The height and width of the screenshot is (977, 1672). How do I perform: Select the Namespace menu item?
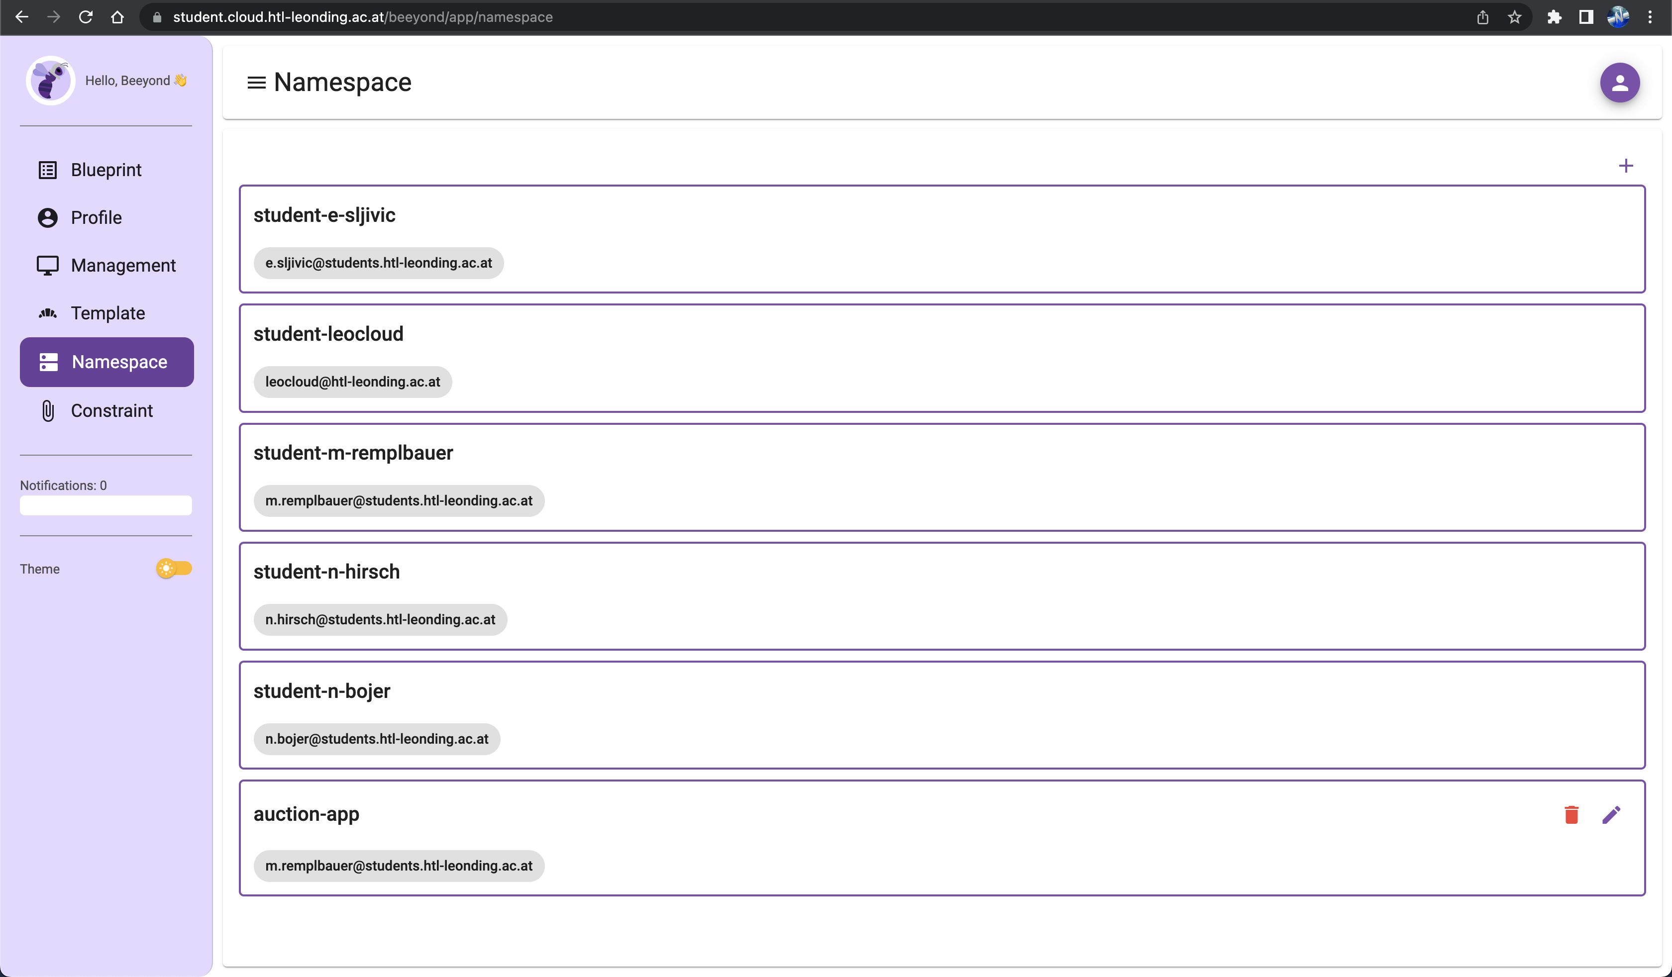106,362
